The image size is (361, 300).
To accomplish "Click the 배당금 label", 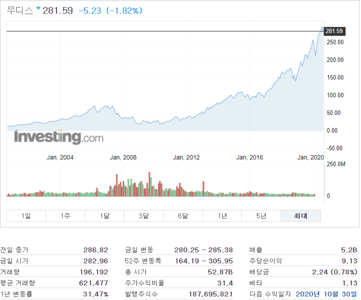I will [259, 272].
